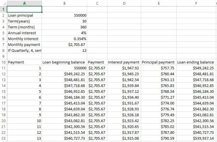
Task: Select column C header
Action: coord(97,3)
